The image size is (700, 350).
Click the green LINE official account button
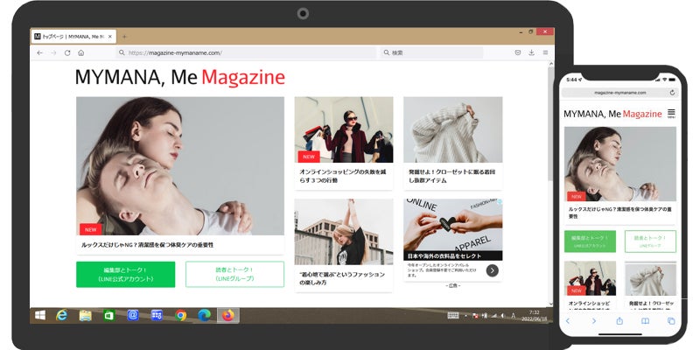[125, 274]
